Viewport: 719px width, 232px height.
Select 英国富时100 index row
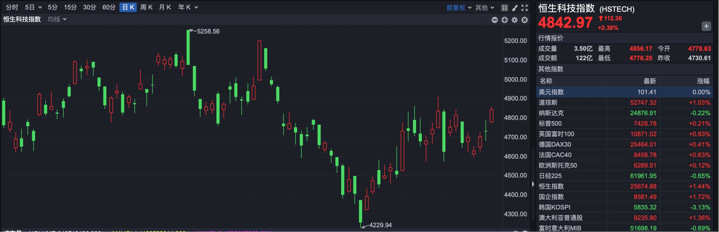[x=625, y=134]
